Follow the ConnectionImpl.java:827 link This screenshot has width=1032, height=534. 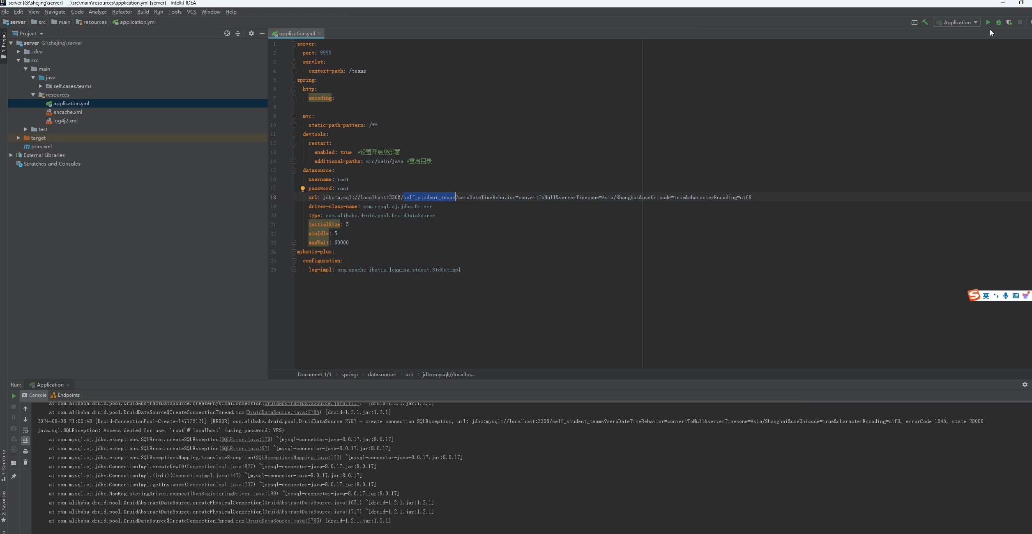click(219, 467)
